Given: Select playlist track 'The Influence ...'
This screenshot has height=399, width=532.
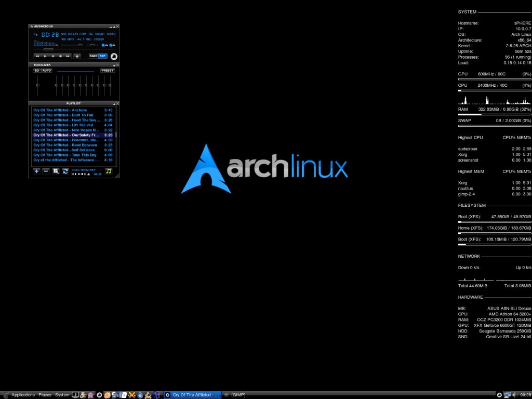Looking at the screenshot, I should (73, 160).
